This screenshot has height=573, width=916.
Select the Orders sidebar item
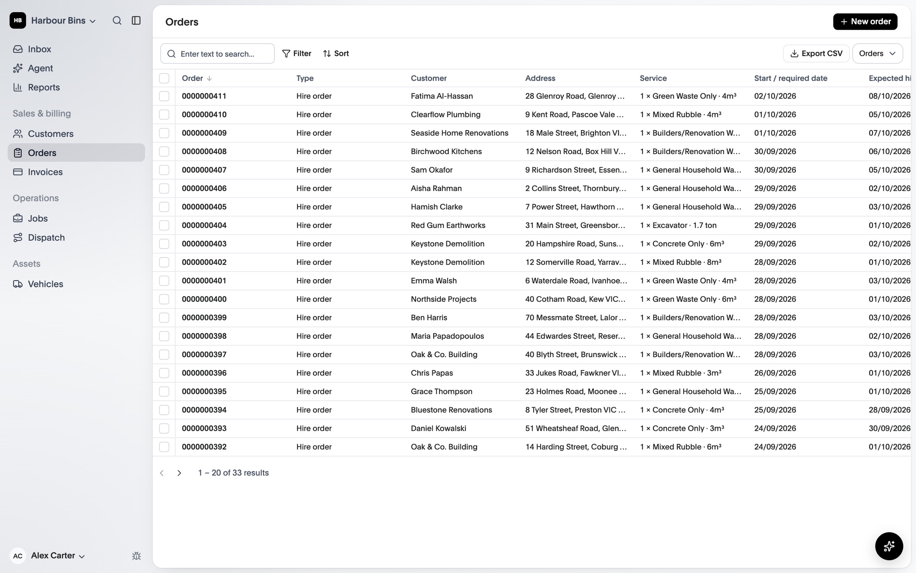pyautogui.click(x=76, y=153)
